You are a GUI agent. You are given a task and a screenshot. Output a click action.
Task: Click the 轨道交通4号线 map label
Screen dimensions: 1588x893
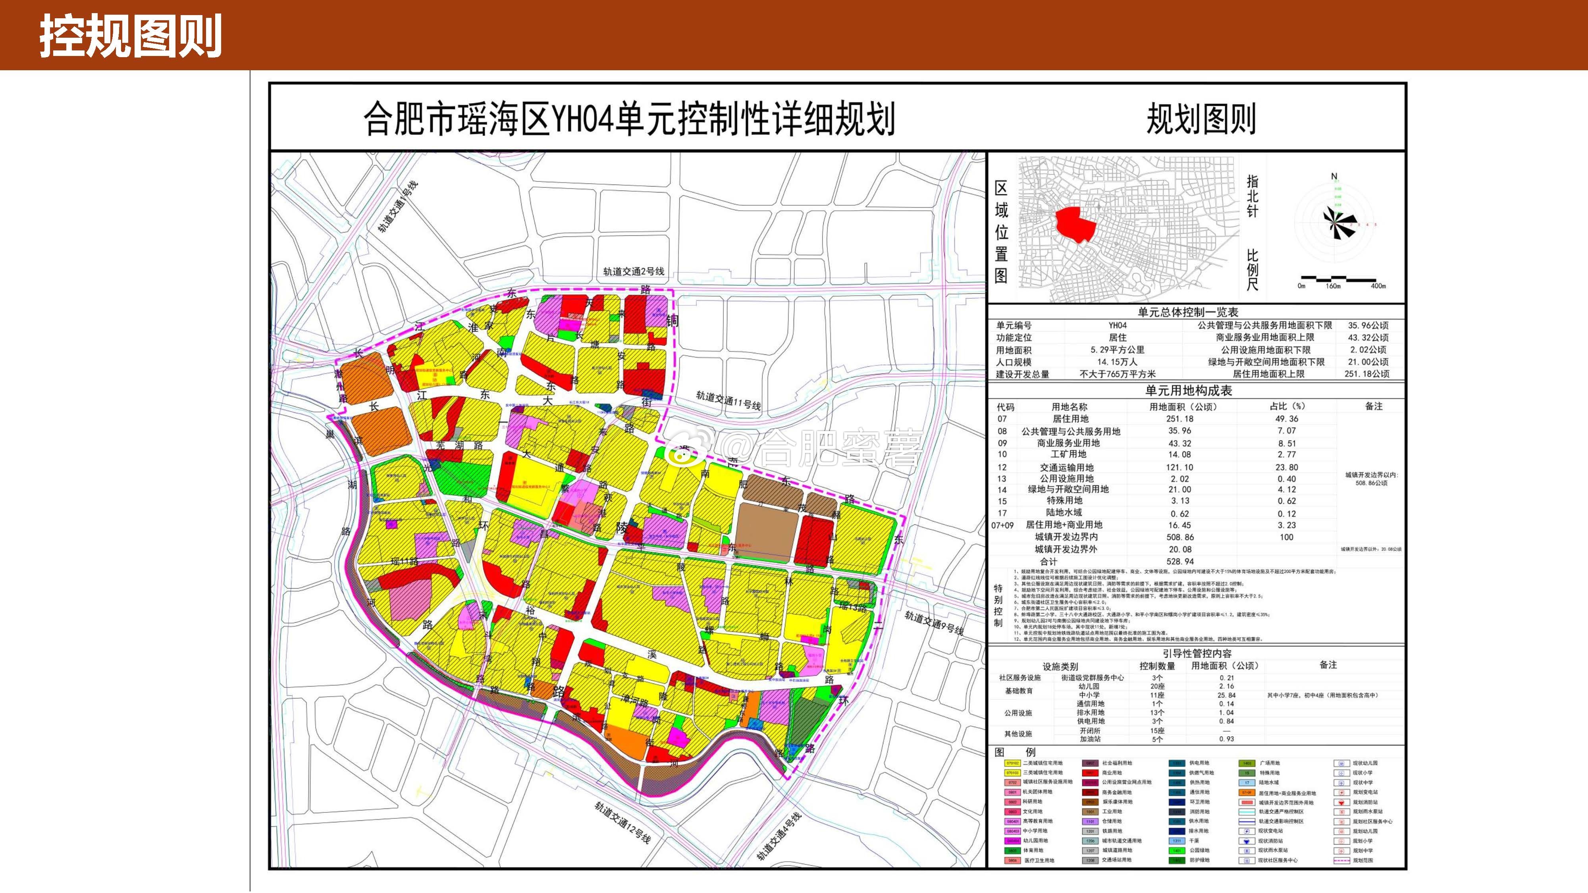click(x=779, y=837)
